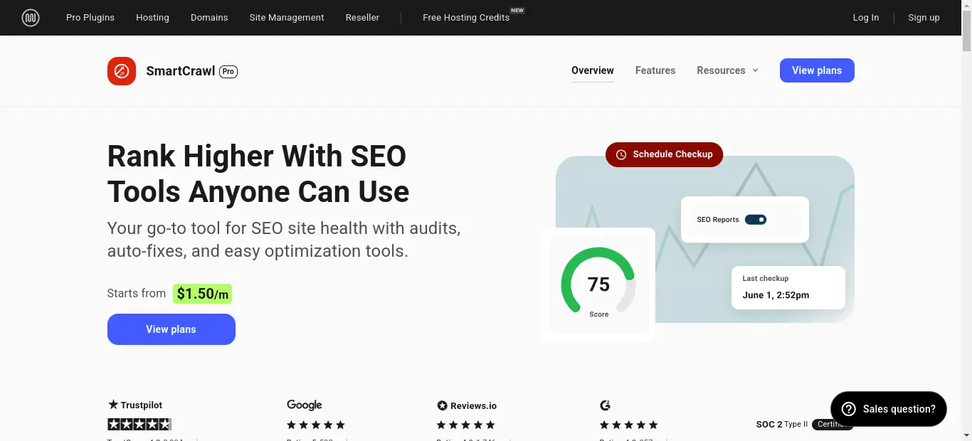The image size is (972, 441).
Task: Click the chevron next to Resources
Action: click(x=756, y=70)
